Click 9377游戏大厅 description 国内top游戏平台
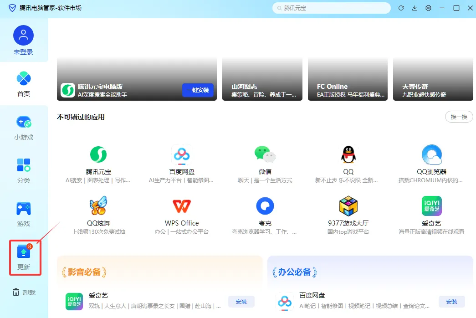Screen dimensions: 476x318 pyautogui.click(x=348, y=232)
